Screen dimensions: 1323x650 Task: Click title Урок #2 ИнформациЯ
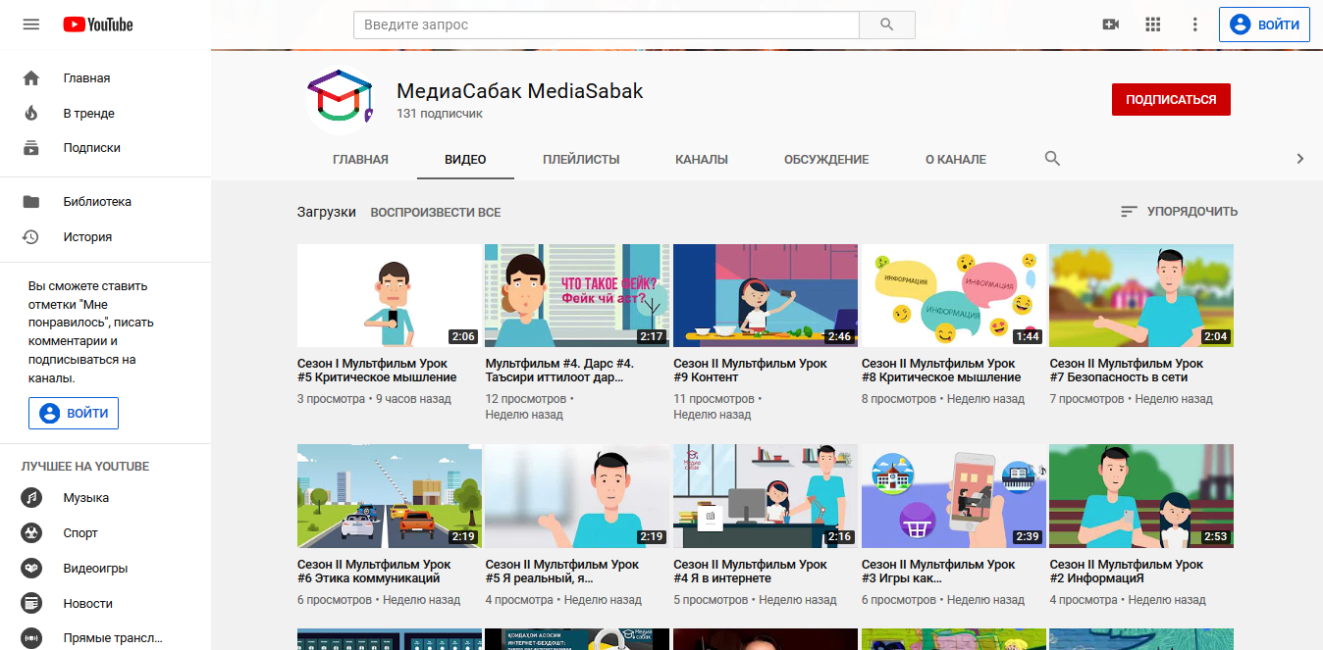[1126, 572]
